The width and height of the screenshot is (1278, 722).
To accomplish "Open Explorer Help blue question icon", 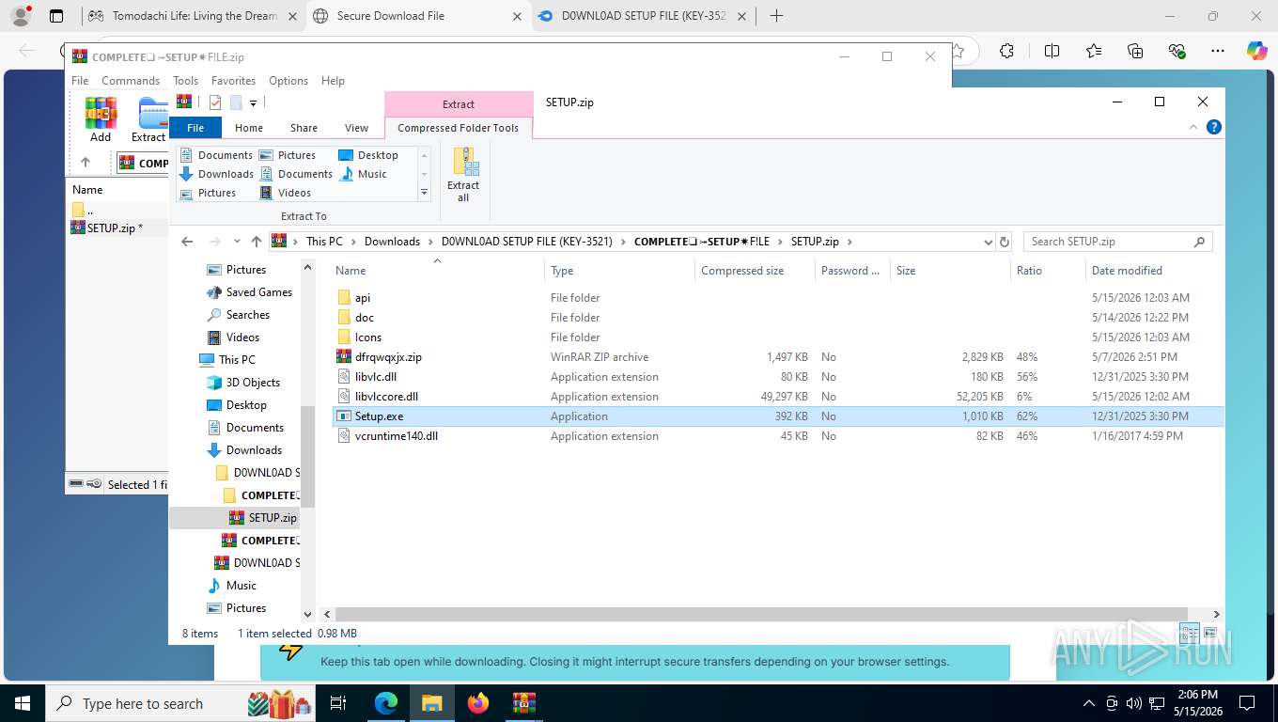I will 1214,127.
